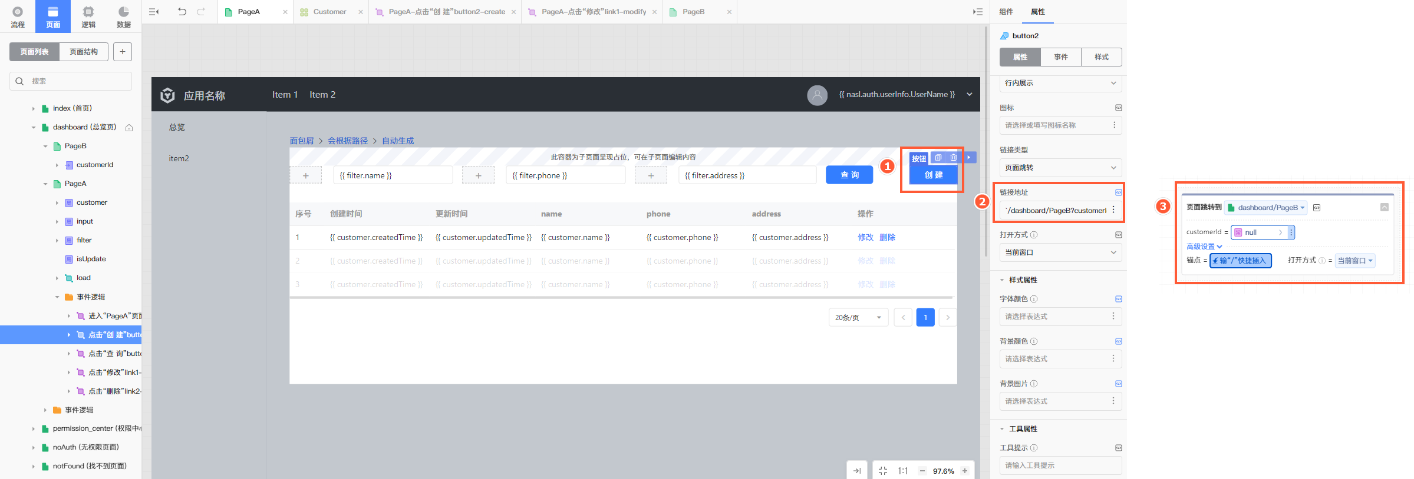Screen dimensions: 1414x479
Task: Select Item 2 in the app navigation
Action: pyautogui.click(x=322, y=95)
